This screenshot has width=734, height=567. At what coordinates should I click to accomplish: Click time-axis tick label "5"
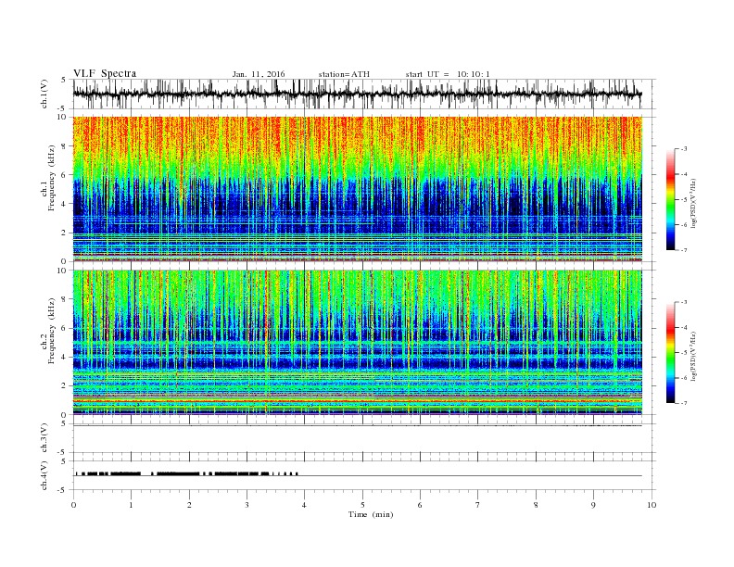tap(362, 505)
